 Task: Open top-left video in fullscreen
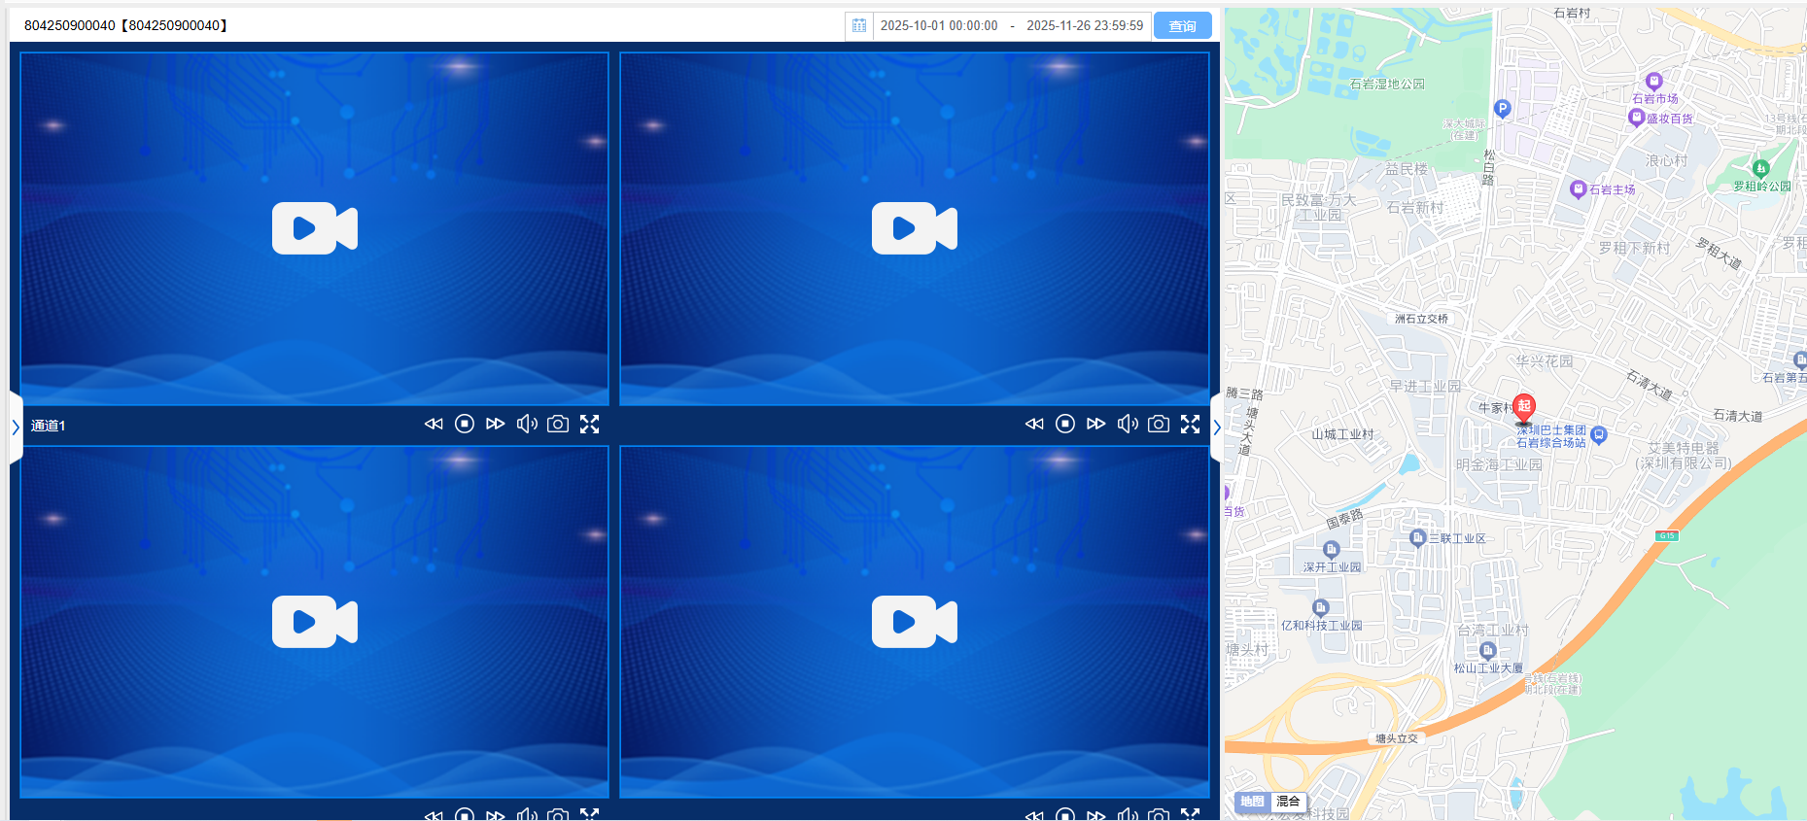[x=590, y=424]
